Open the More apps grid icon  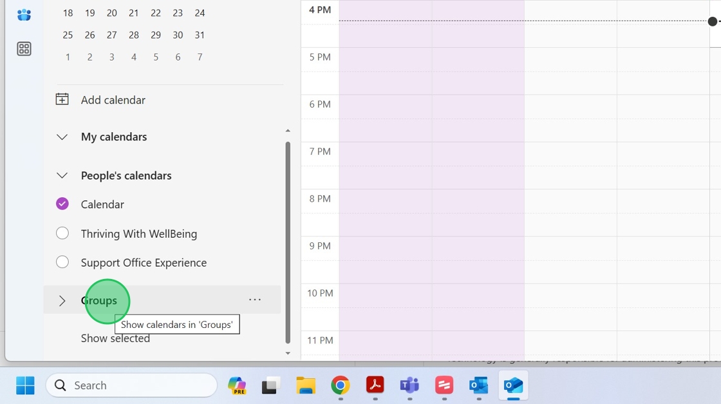(24, 49)
